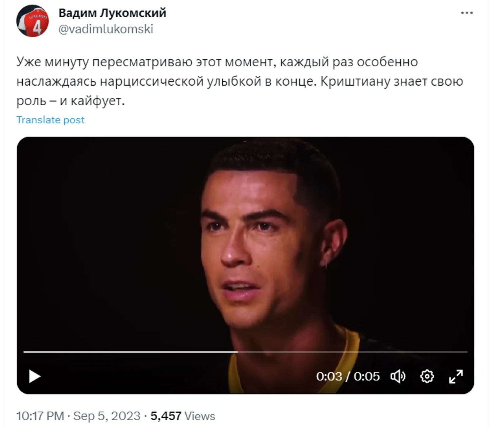Click the word Криштиану in the post

click(x=355, y=82)
